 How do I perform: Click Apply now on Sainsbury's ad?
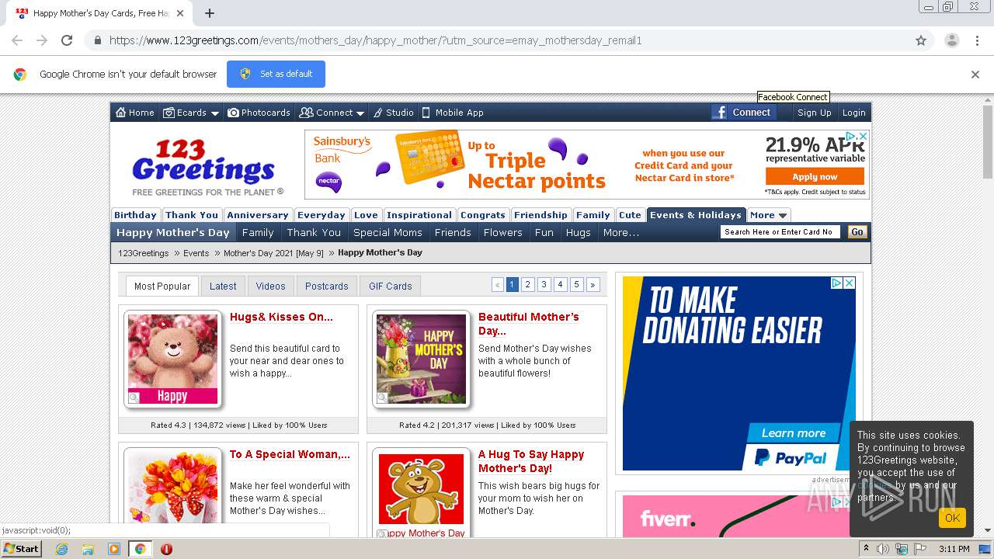[815, 177]
